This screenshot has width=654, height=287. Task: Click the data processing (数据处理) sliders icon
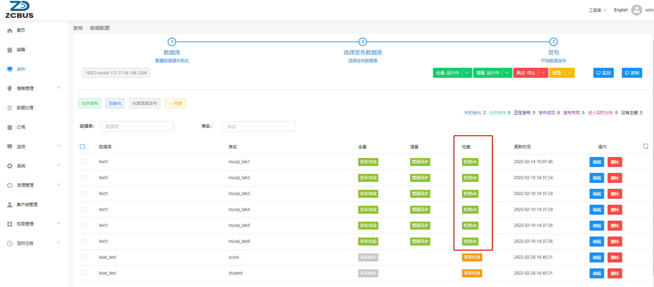[x=10, y=108]
